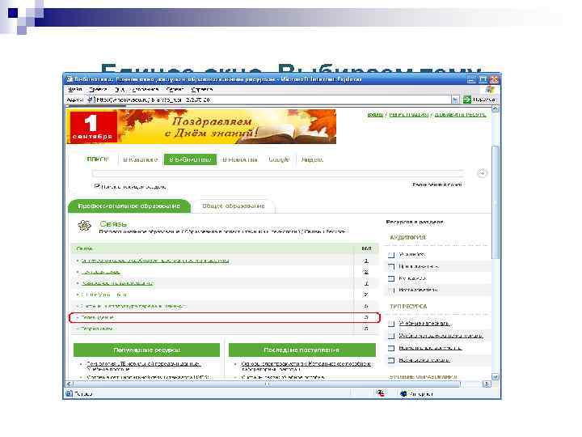This screenshot has width=582, height=437.
Task: Click the 1 сентября banner image
Action: [x=201, y=126]
